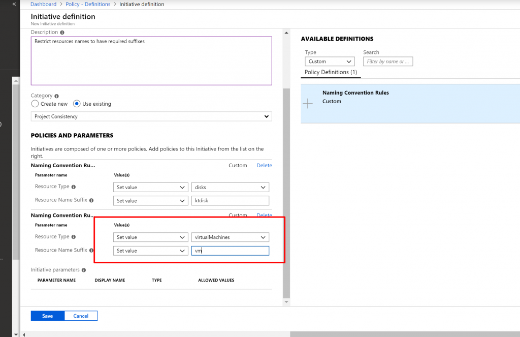Click the Save button
Screen dimensions: 520x337
point(47,316)
